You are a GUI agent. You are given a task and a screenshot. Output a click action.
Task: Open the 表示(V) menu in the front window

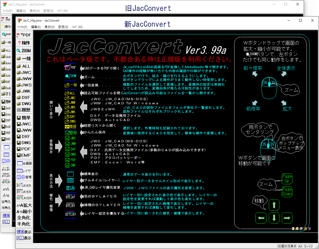(49, 27)
